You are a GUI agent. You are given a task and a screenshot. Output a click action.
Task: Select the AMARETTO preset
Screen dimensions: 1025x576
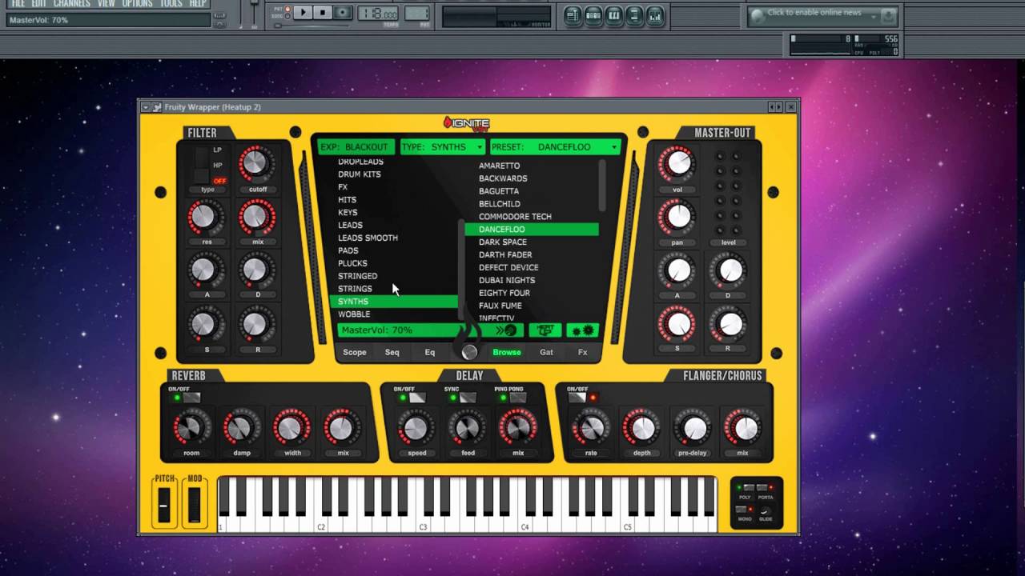500,166
